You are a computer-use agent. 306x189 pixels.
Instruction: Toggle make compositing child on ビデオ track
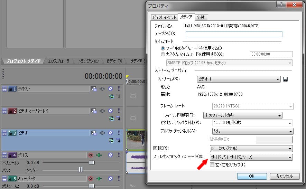click(118, 140)
